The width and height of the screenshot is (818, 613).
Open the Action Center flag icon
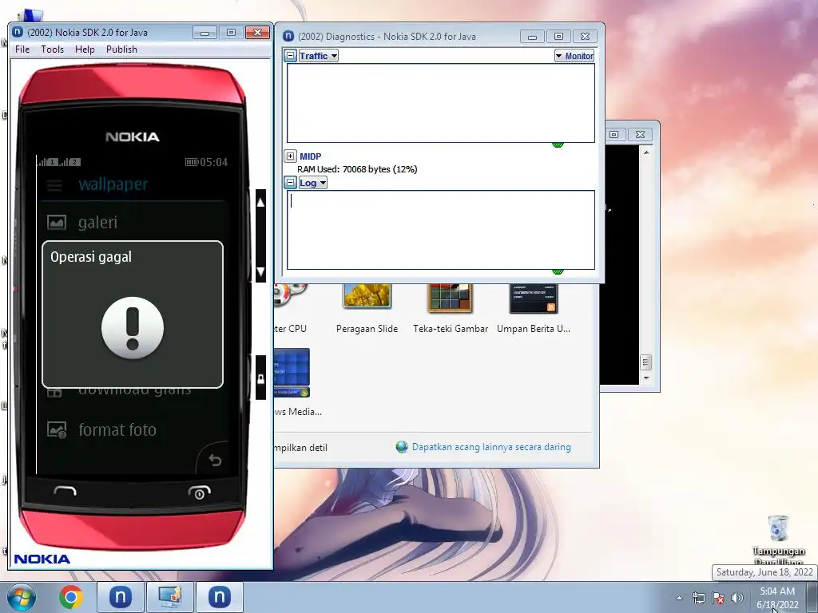click(718, 598)
